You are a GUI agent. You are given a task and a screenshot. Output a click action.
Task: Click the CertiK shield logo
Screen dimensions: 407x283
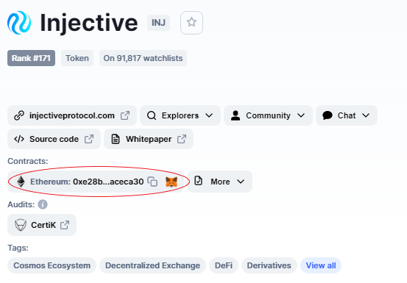[x=21, y=225]
